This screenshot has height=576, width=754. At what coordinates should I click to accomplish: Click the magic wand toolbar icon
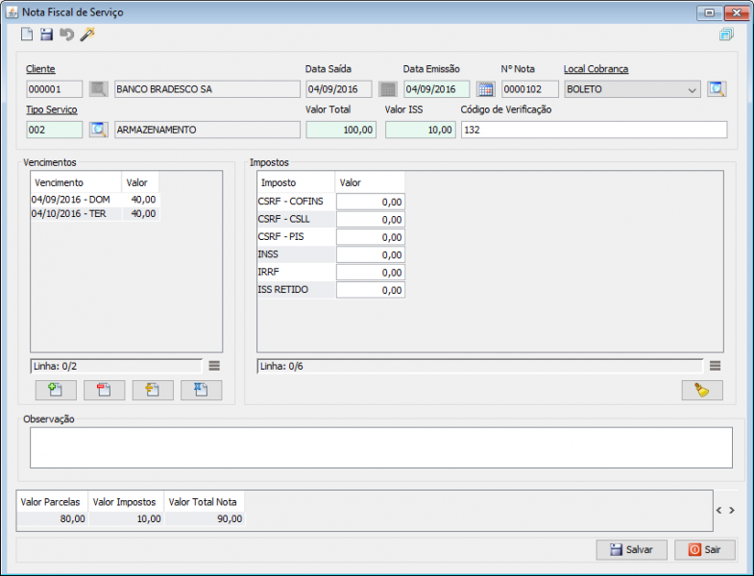(x=87, y=35)
